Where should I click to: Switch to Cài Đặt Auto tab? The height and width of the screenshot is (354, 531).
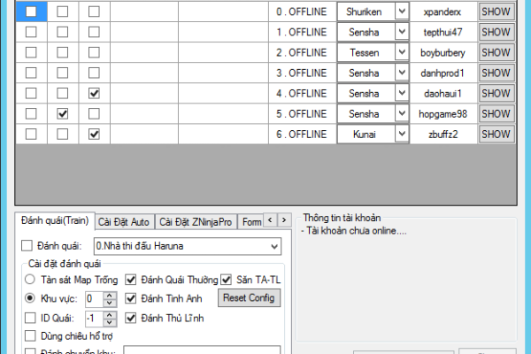coord(124,221)
